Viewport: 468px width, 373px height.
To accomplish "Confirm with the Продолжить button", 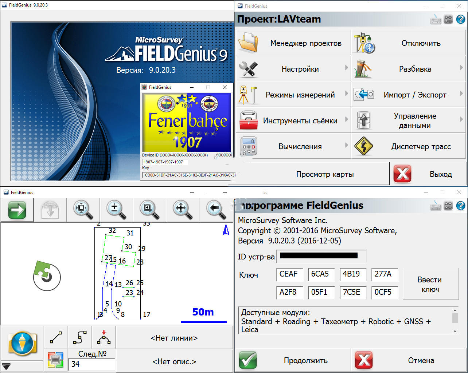I will (292, 360).
